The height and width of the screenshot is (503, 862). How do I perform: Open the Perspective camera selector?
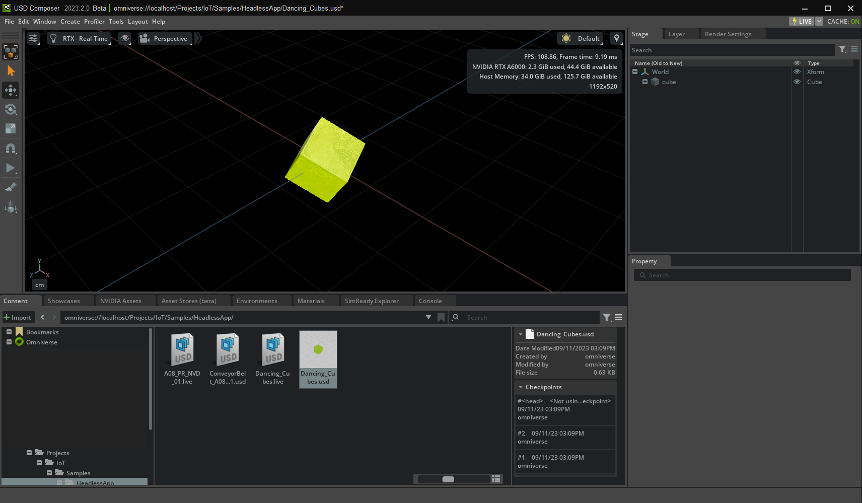pyautogui.click(x=165, y=39)
